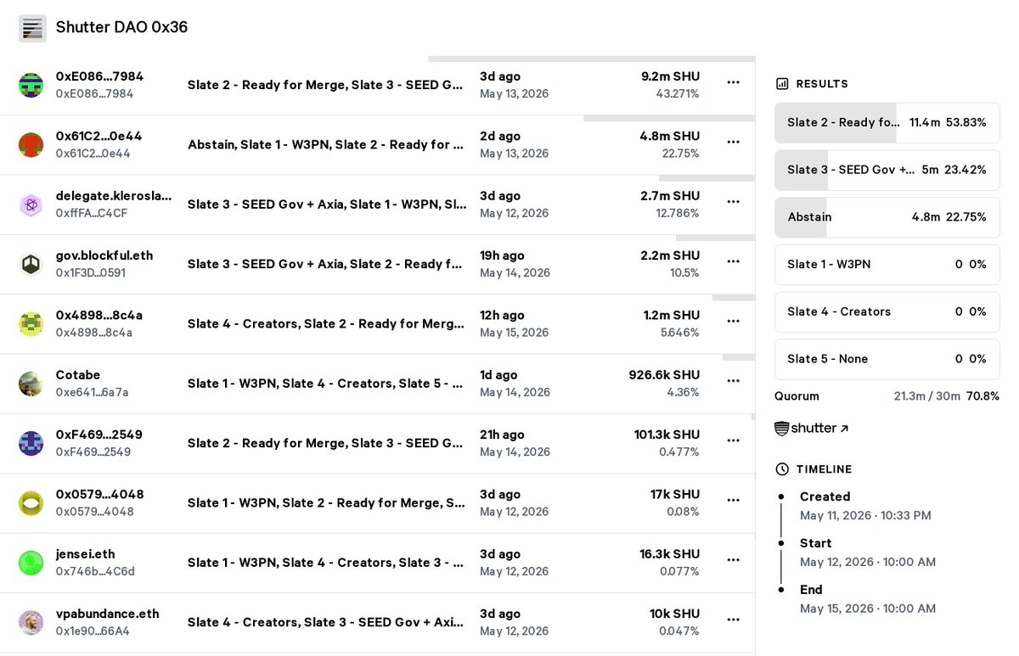1019x656 pixels.
Task: View avatar of voter 0xF469...2549
Action: 31,443
